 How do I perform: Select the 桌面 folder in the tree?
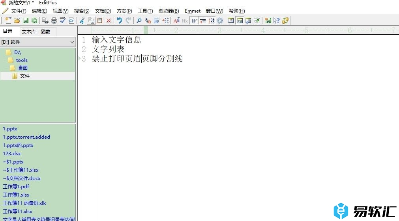click(x=22, y=68)
